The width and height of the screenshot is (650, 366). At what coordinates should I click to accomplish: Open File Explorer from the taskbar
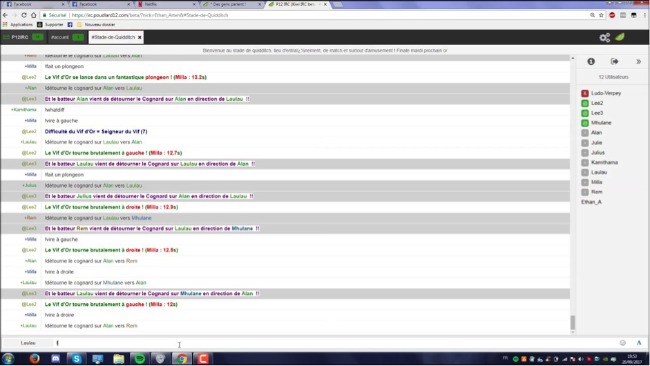coord(119,358)
